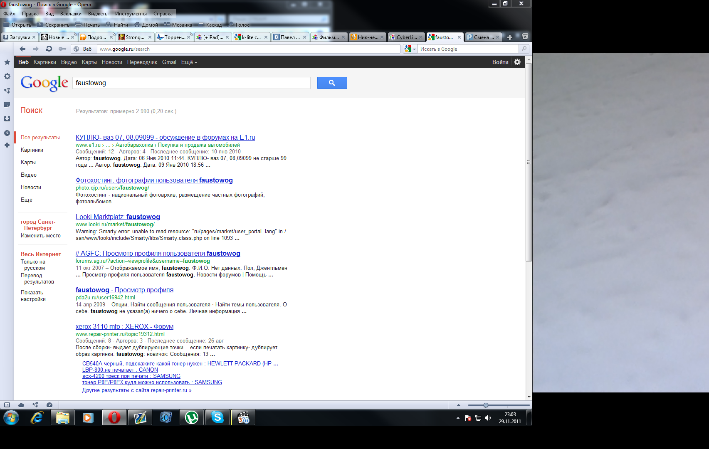Click the Печать toolbar button
709x449 pixels.
[88, 25]
